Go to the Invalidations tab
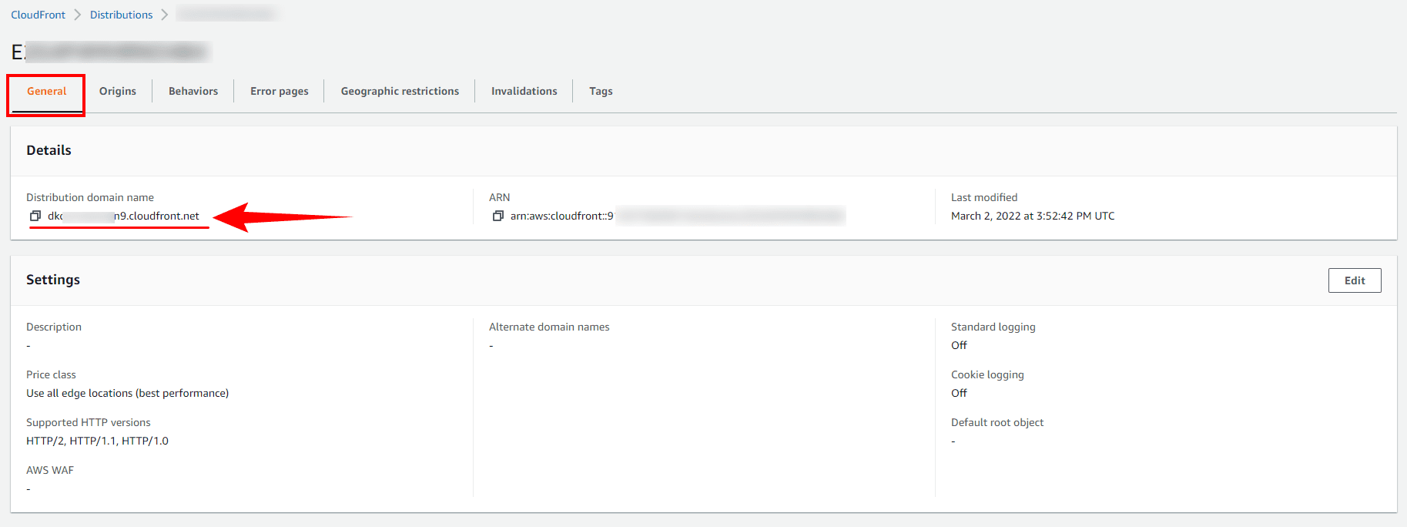Screen dimensions: 1407x527 [x=524, y=91]
